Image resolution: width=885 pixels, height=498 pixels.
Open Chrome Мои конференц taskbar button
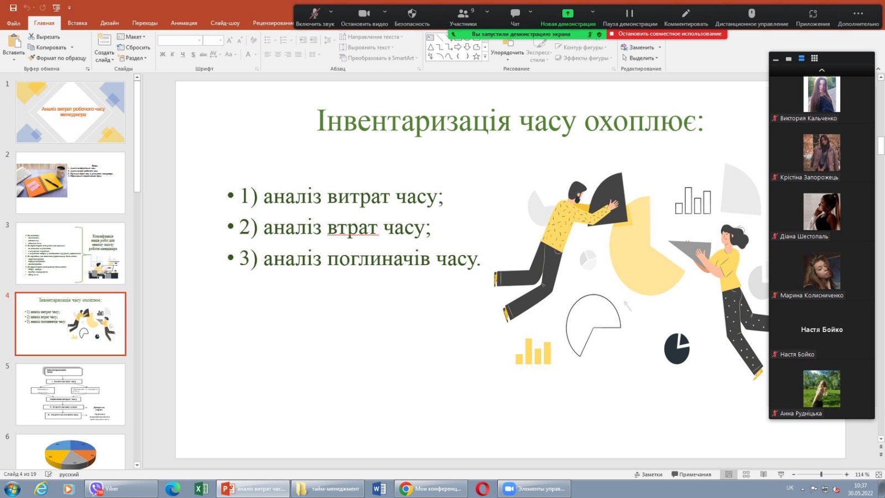(431, 489)
